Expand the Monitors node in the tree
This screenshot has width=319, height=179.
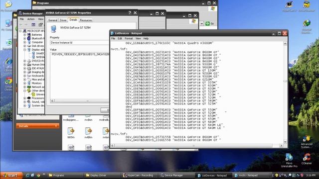point(24,83)
